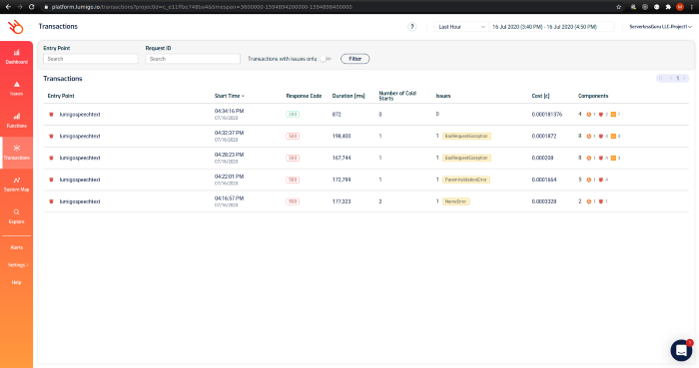The height and width of the screenshot is (368, 699).
Task: Open the chat support bubble
Action: tap(681, 350)
